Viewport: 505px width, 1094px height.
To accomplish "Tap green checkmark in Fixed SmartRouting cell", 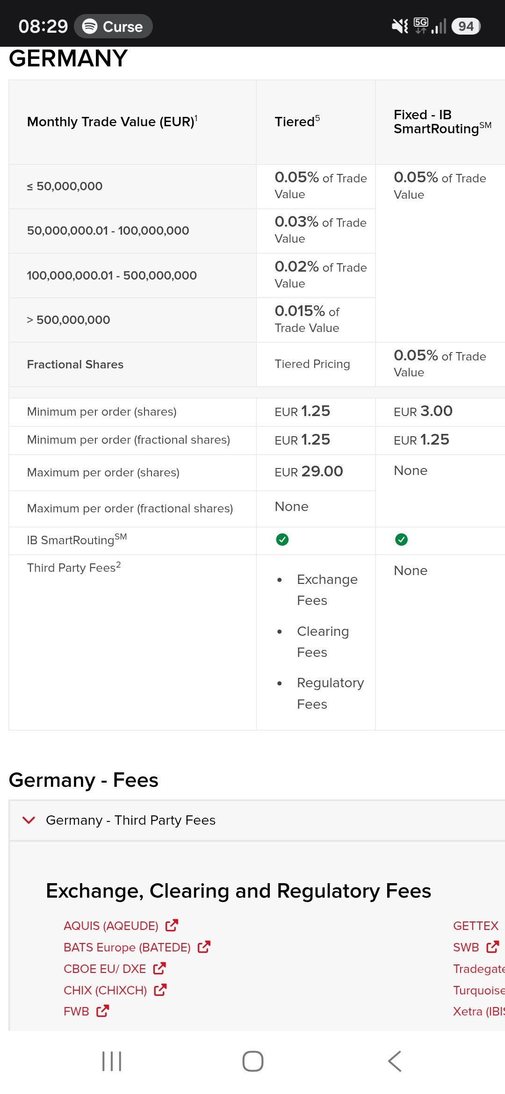I will 401,540.
